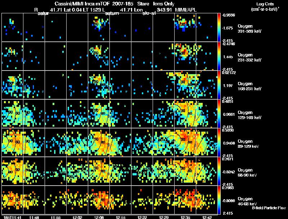Click the 'Stare' word in title
This screenshot has width=288, height=219.
tap(143, 4)
